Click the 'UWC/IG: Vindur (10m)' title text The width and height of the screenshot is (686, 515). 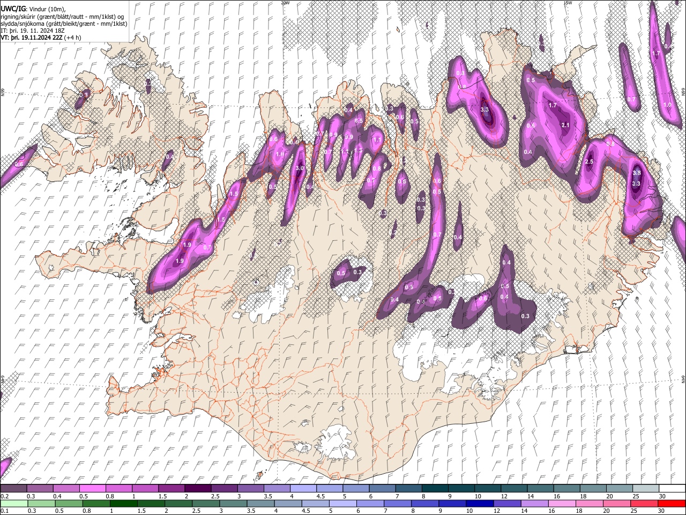tap(34, 9)
